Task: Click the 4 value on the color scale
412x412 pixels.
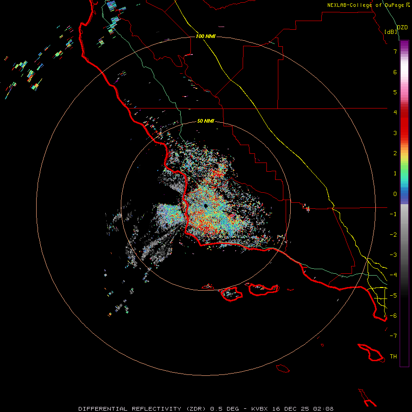Action: (x=395, y=113)
